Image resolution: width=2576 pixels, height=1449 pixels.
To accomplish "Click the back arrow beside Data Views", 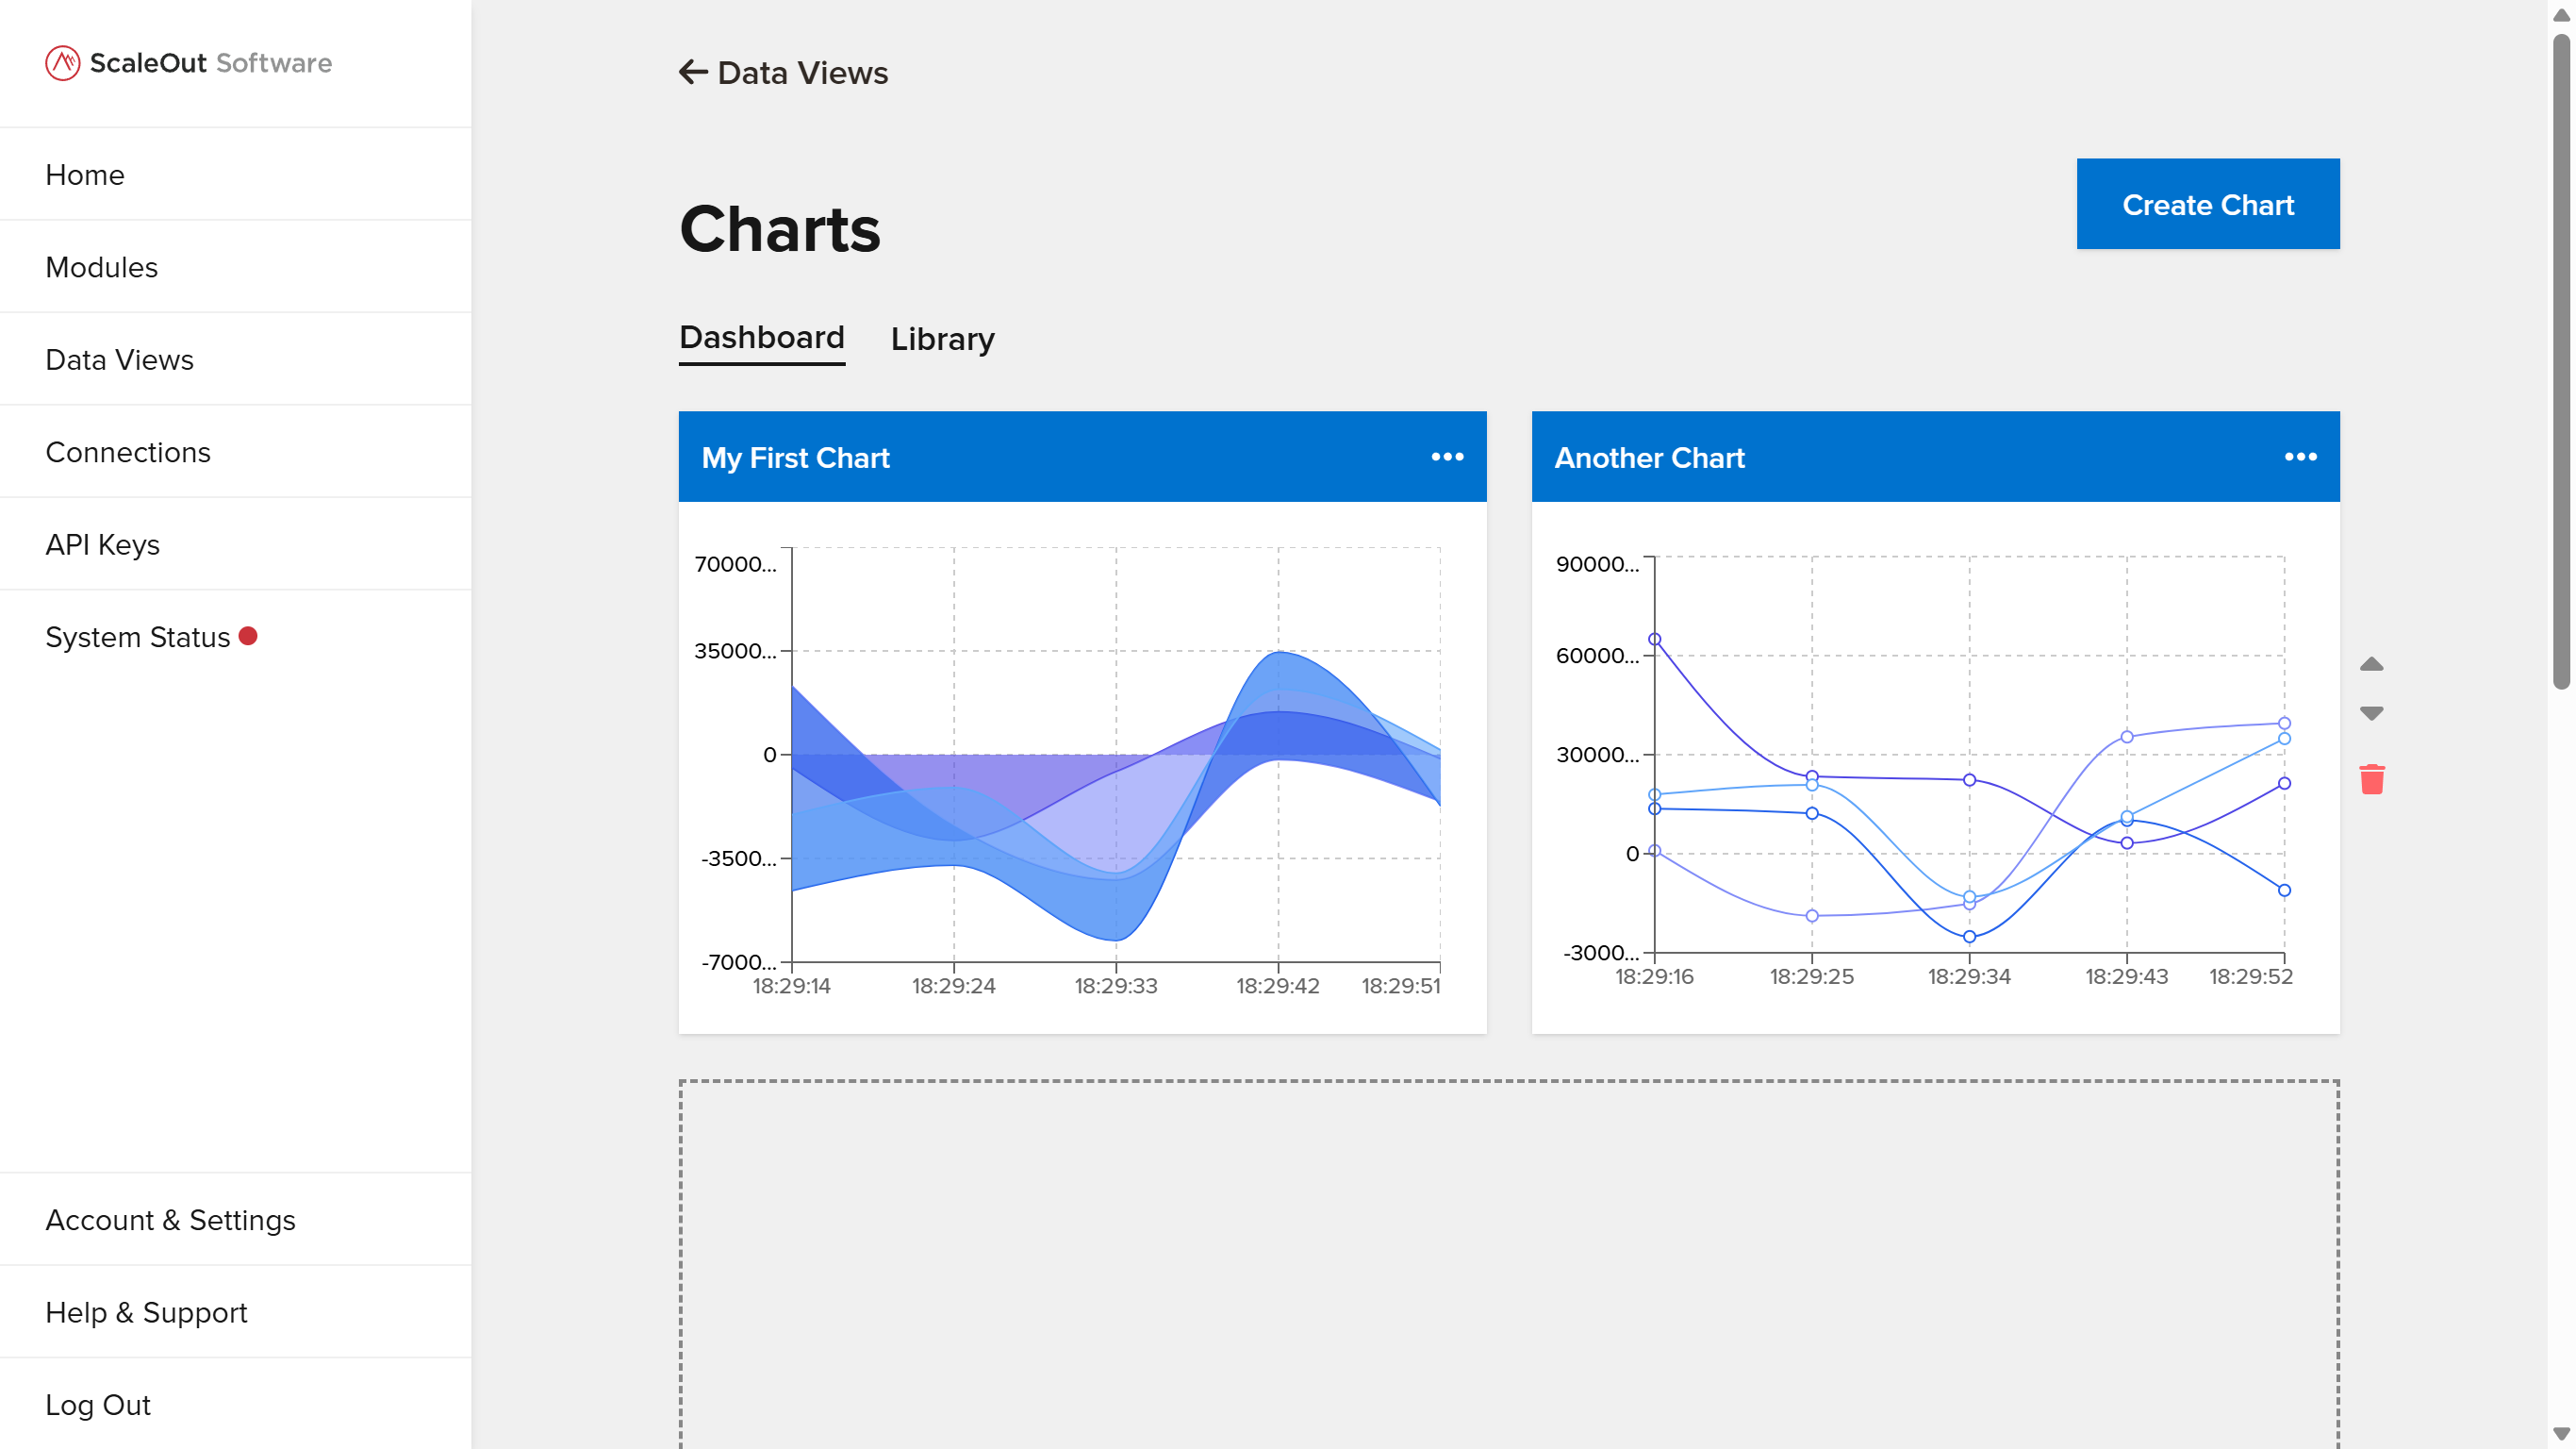I will (x=693, y=72).
